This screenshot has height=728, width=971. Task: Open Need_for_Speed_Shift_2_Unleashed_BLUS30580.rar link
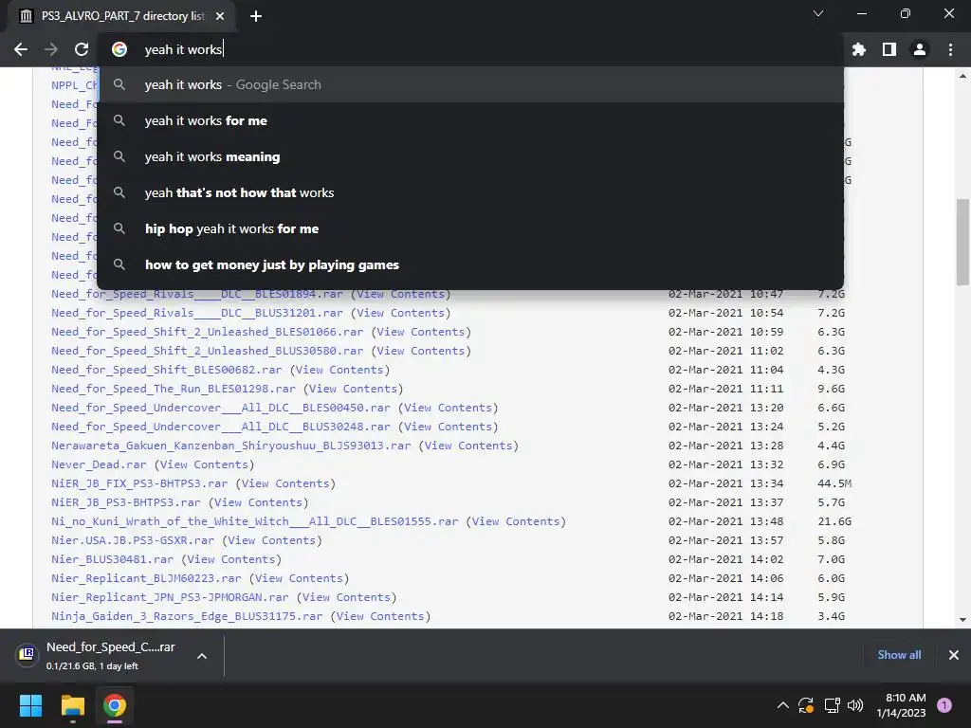point(208,351)
